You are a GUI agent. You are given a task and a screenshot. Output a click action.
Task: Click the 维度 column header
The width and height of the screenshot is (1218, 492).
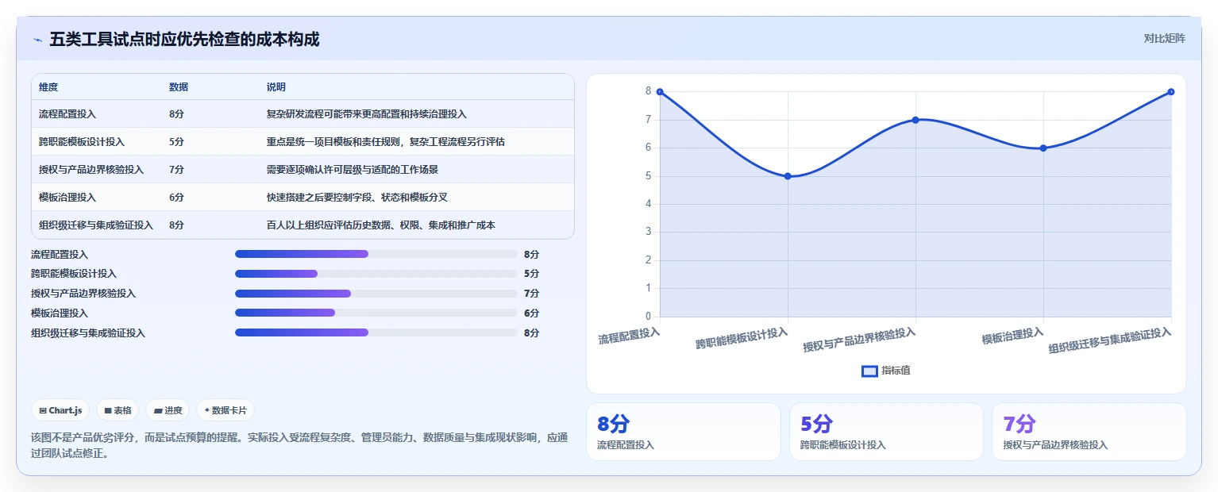click(48, 86)
